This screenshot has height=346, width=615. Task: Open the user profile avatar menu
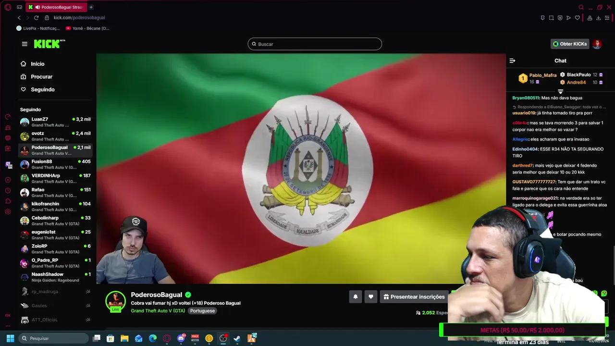(x=597, y=44)
